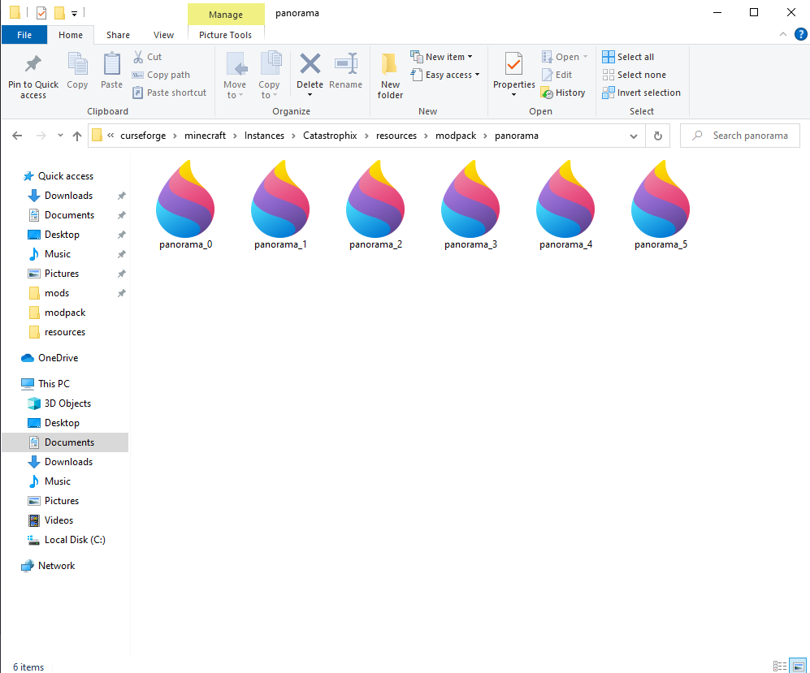Click the New folder icon
This screenshot has height=673, width=810.
[x=389, y=75]
